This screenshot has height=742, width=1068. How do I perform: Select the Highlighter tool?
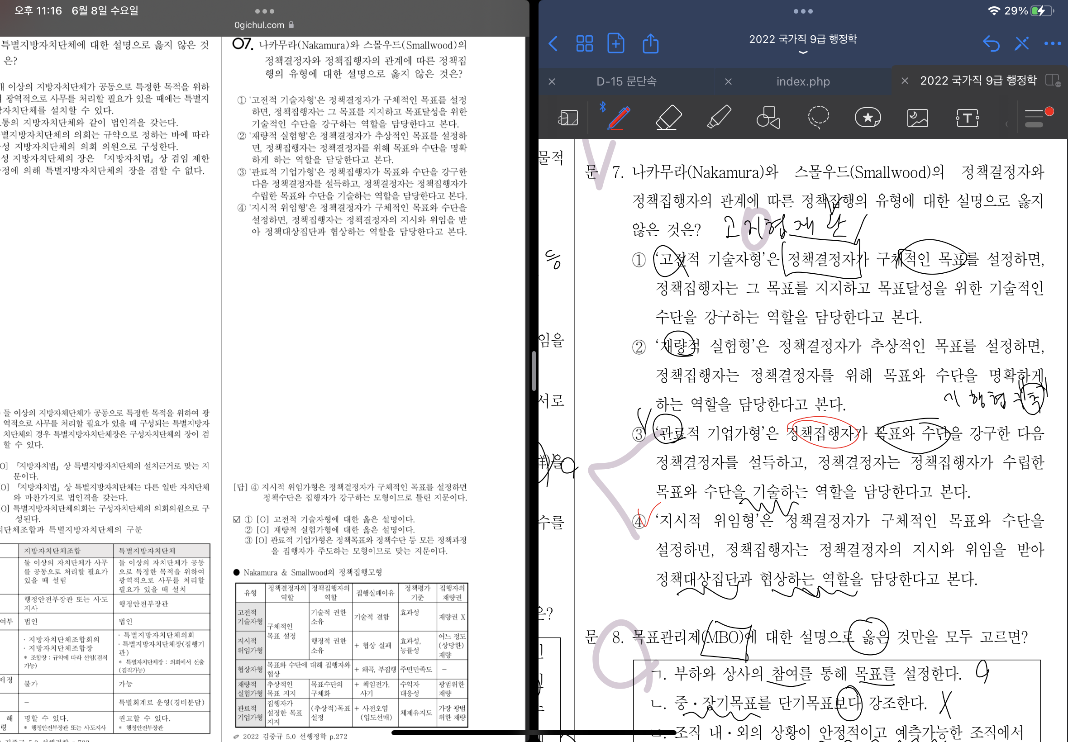click(x=718, y=117)
